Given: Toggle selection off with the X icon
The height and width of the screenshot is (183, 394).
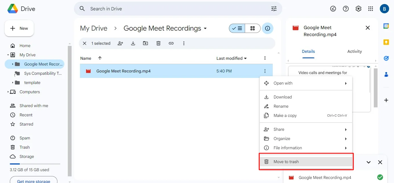Looking at the screenshot, I should tap(84, 43).
